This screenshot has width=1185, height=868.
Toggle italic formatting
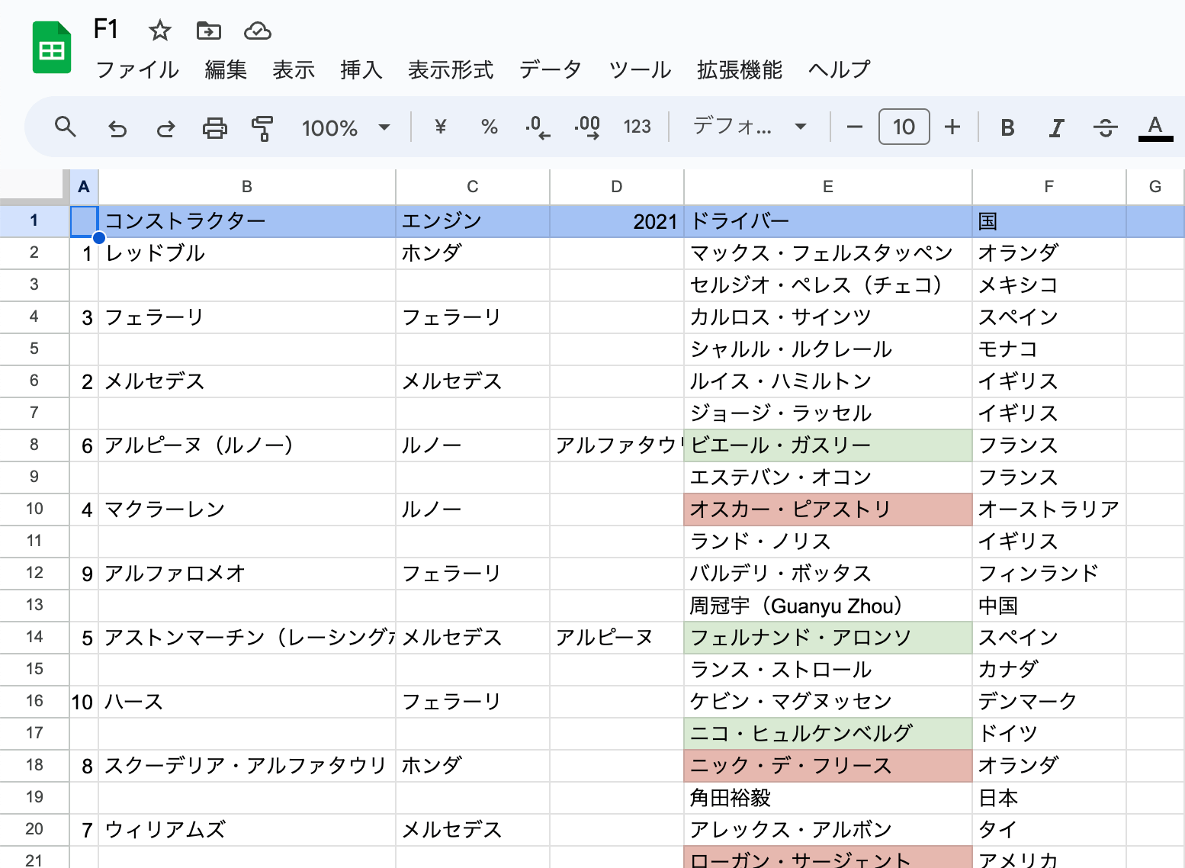(1056, 127)
